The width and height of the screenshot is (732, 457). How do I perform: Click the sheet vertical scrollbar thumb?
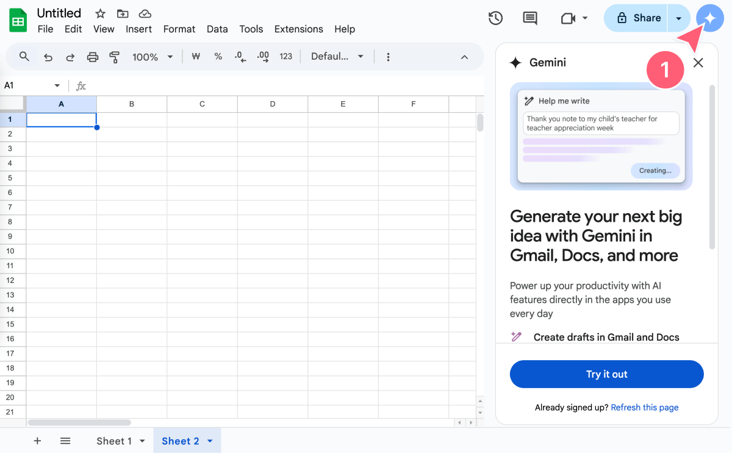click(480, 122)
